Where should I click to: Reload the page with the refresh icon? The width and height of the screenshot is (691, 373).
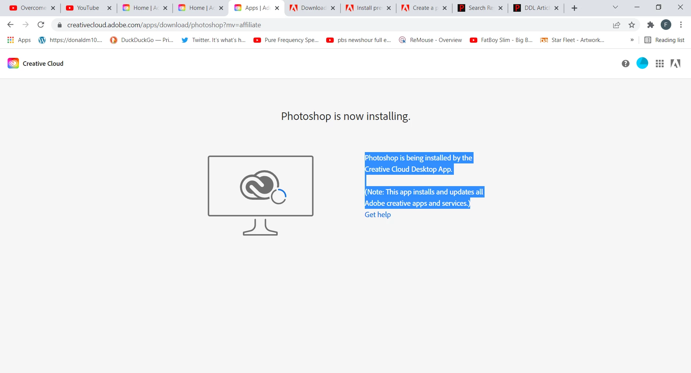[x=41, y=25]
